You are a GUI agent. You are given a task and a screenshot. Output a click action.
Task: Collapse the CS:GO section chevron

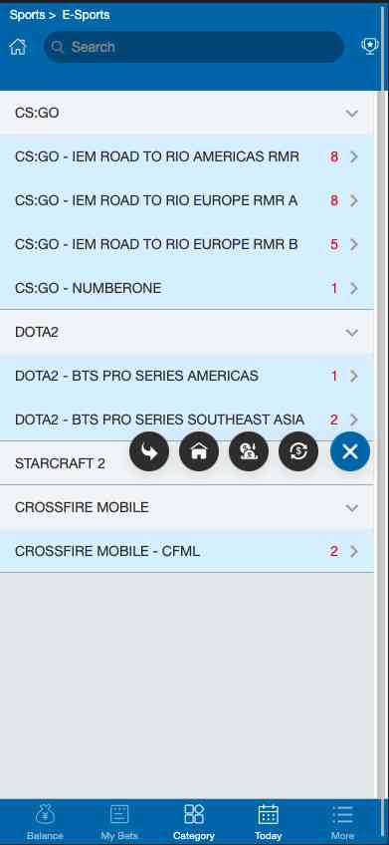[352, 114]
